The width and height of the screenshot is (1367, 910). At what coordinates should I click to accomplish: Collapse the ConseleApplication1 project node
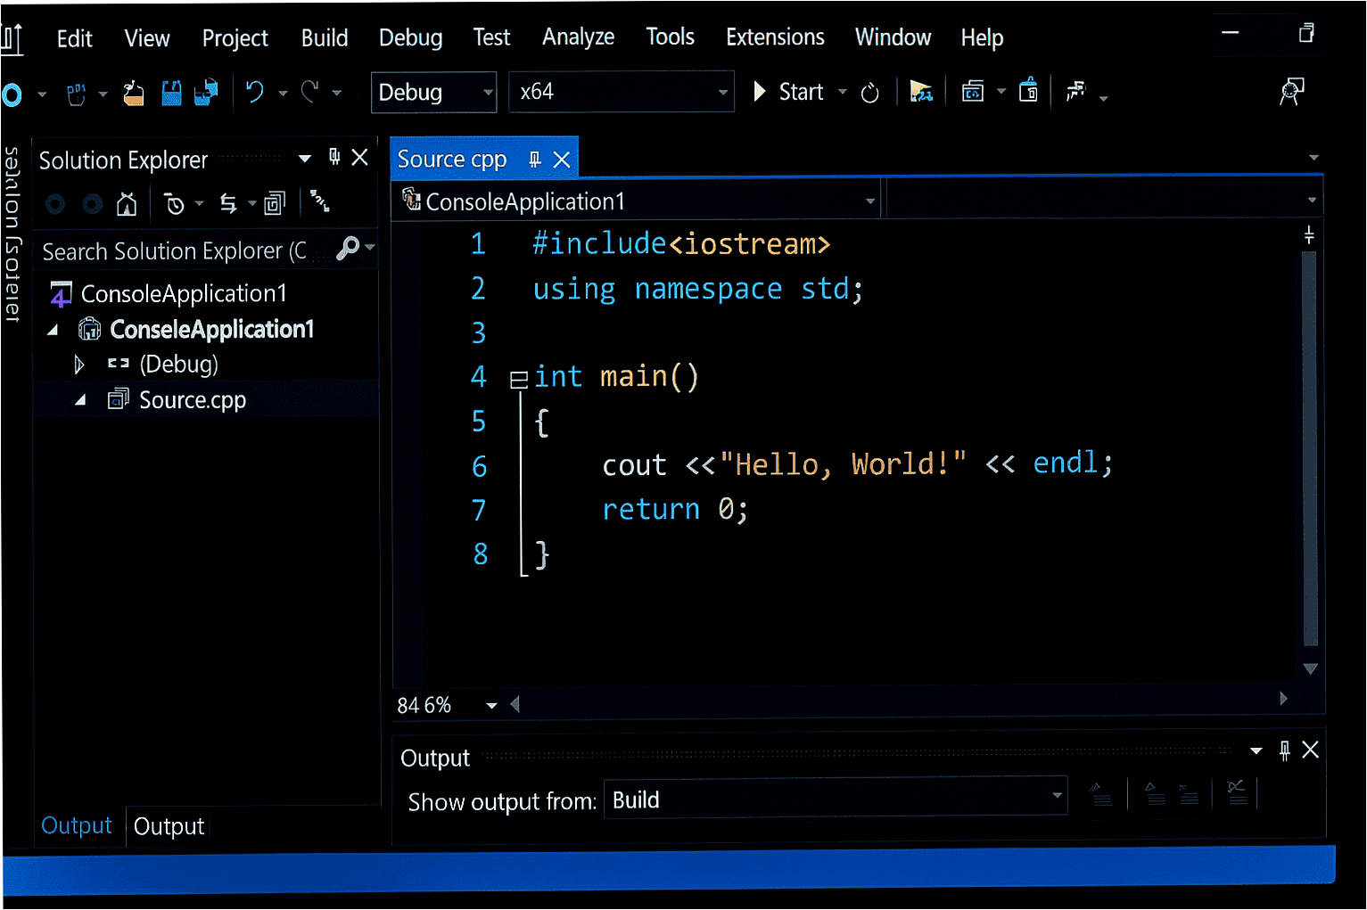[x=53, y=330]
